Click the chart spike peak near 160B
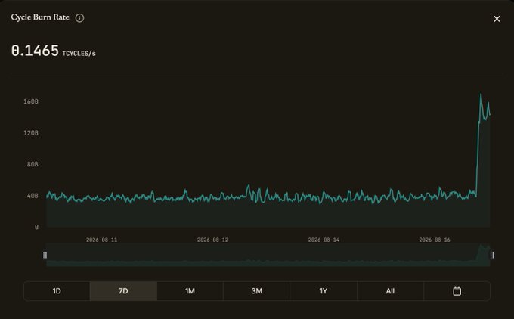The height and width of the screenshot is (319, 514). click(481, 94)
